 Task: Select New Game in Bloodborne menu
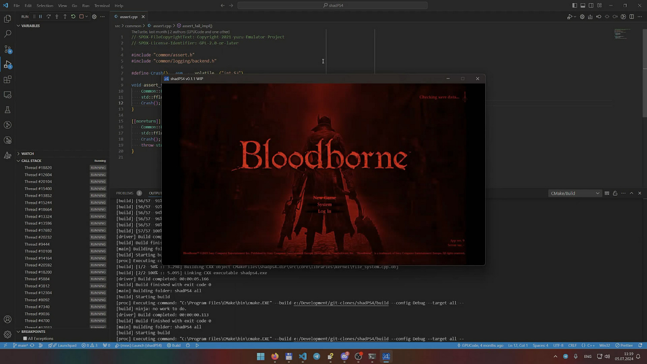point(324,198)
